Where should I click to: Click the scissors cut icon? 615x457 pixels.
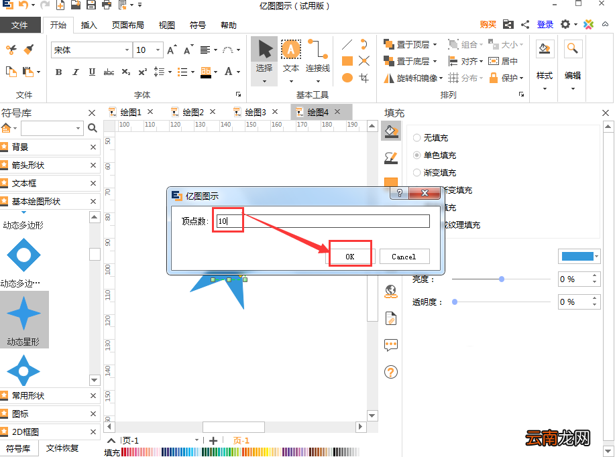(x=11, y=50)
